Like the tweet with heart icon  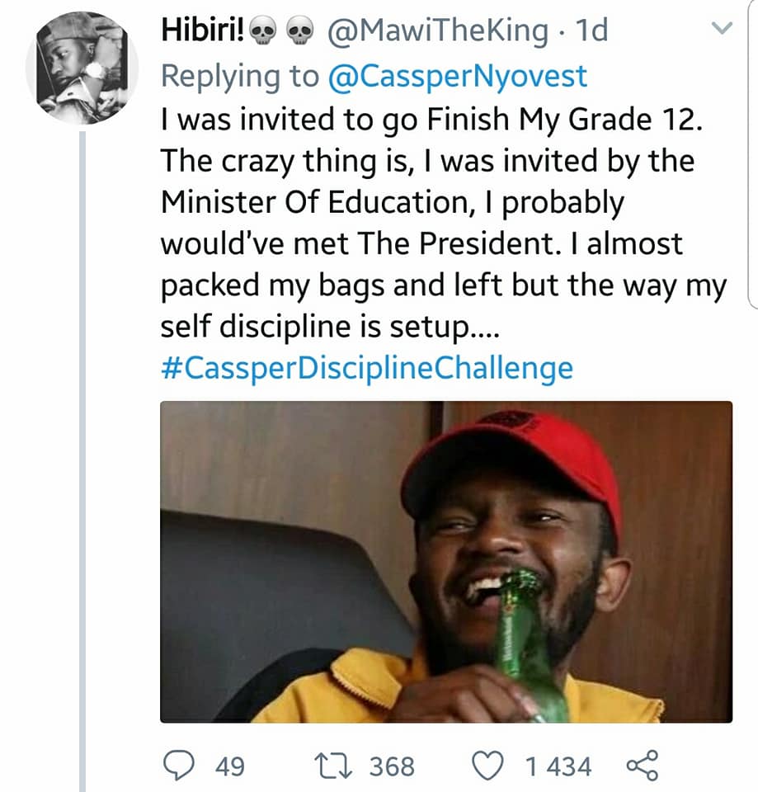pyautogui.click(x=487, y=766)
